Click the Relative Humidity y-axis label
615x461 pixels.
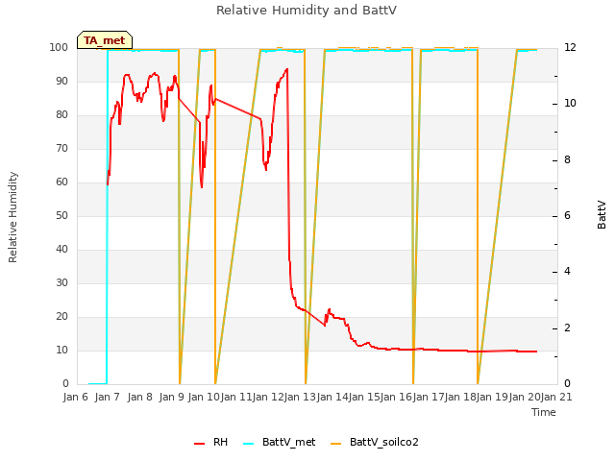coord(12,217)
